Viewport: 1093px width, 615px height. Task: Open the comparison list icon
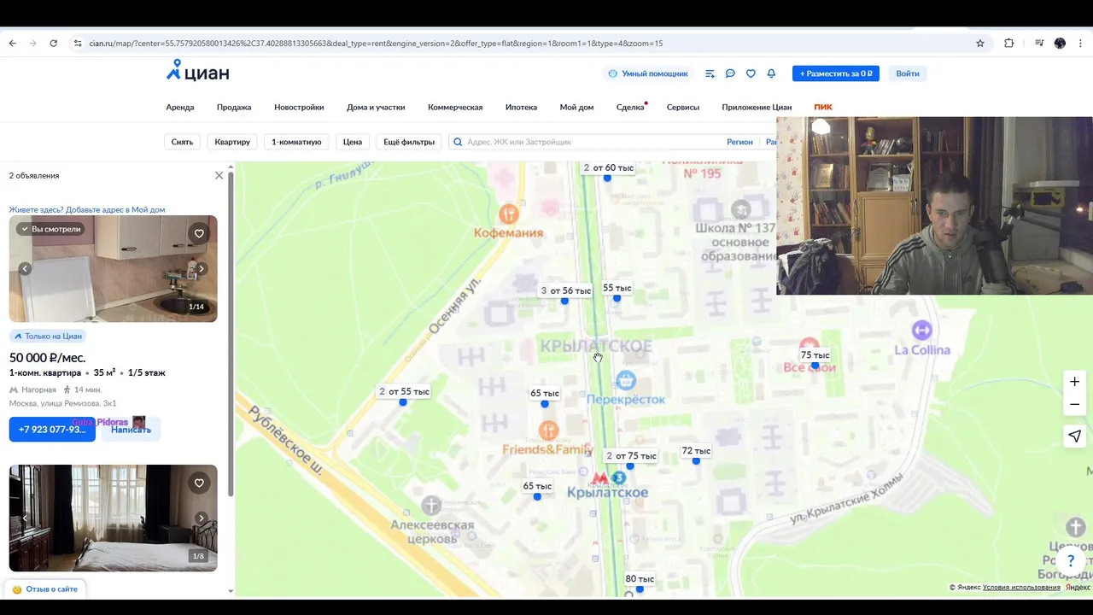(x=710, y=73)
